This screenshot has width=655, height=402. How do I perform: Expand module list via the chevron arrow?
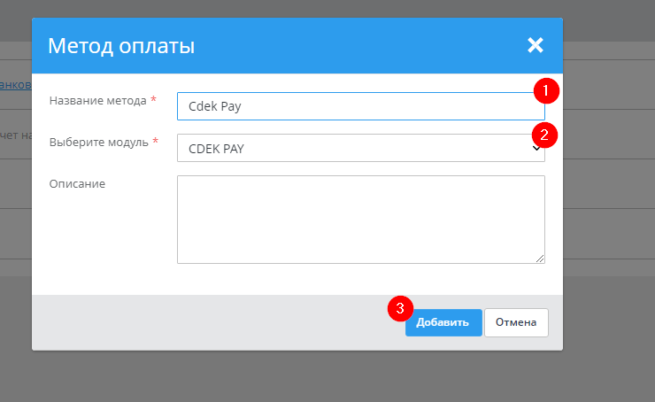(x=536, y=151)
